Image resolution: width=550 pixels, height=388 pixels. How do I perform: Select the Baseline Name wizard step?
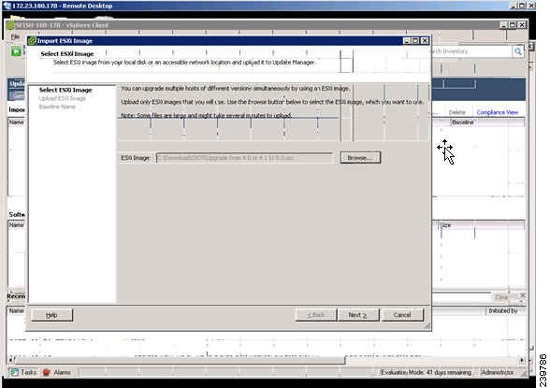coord(57,107)
